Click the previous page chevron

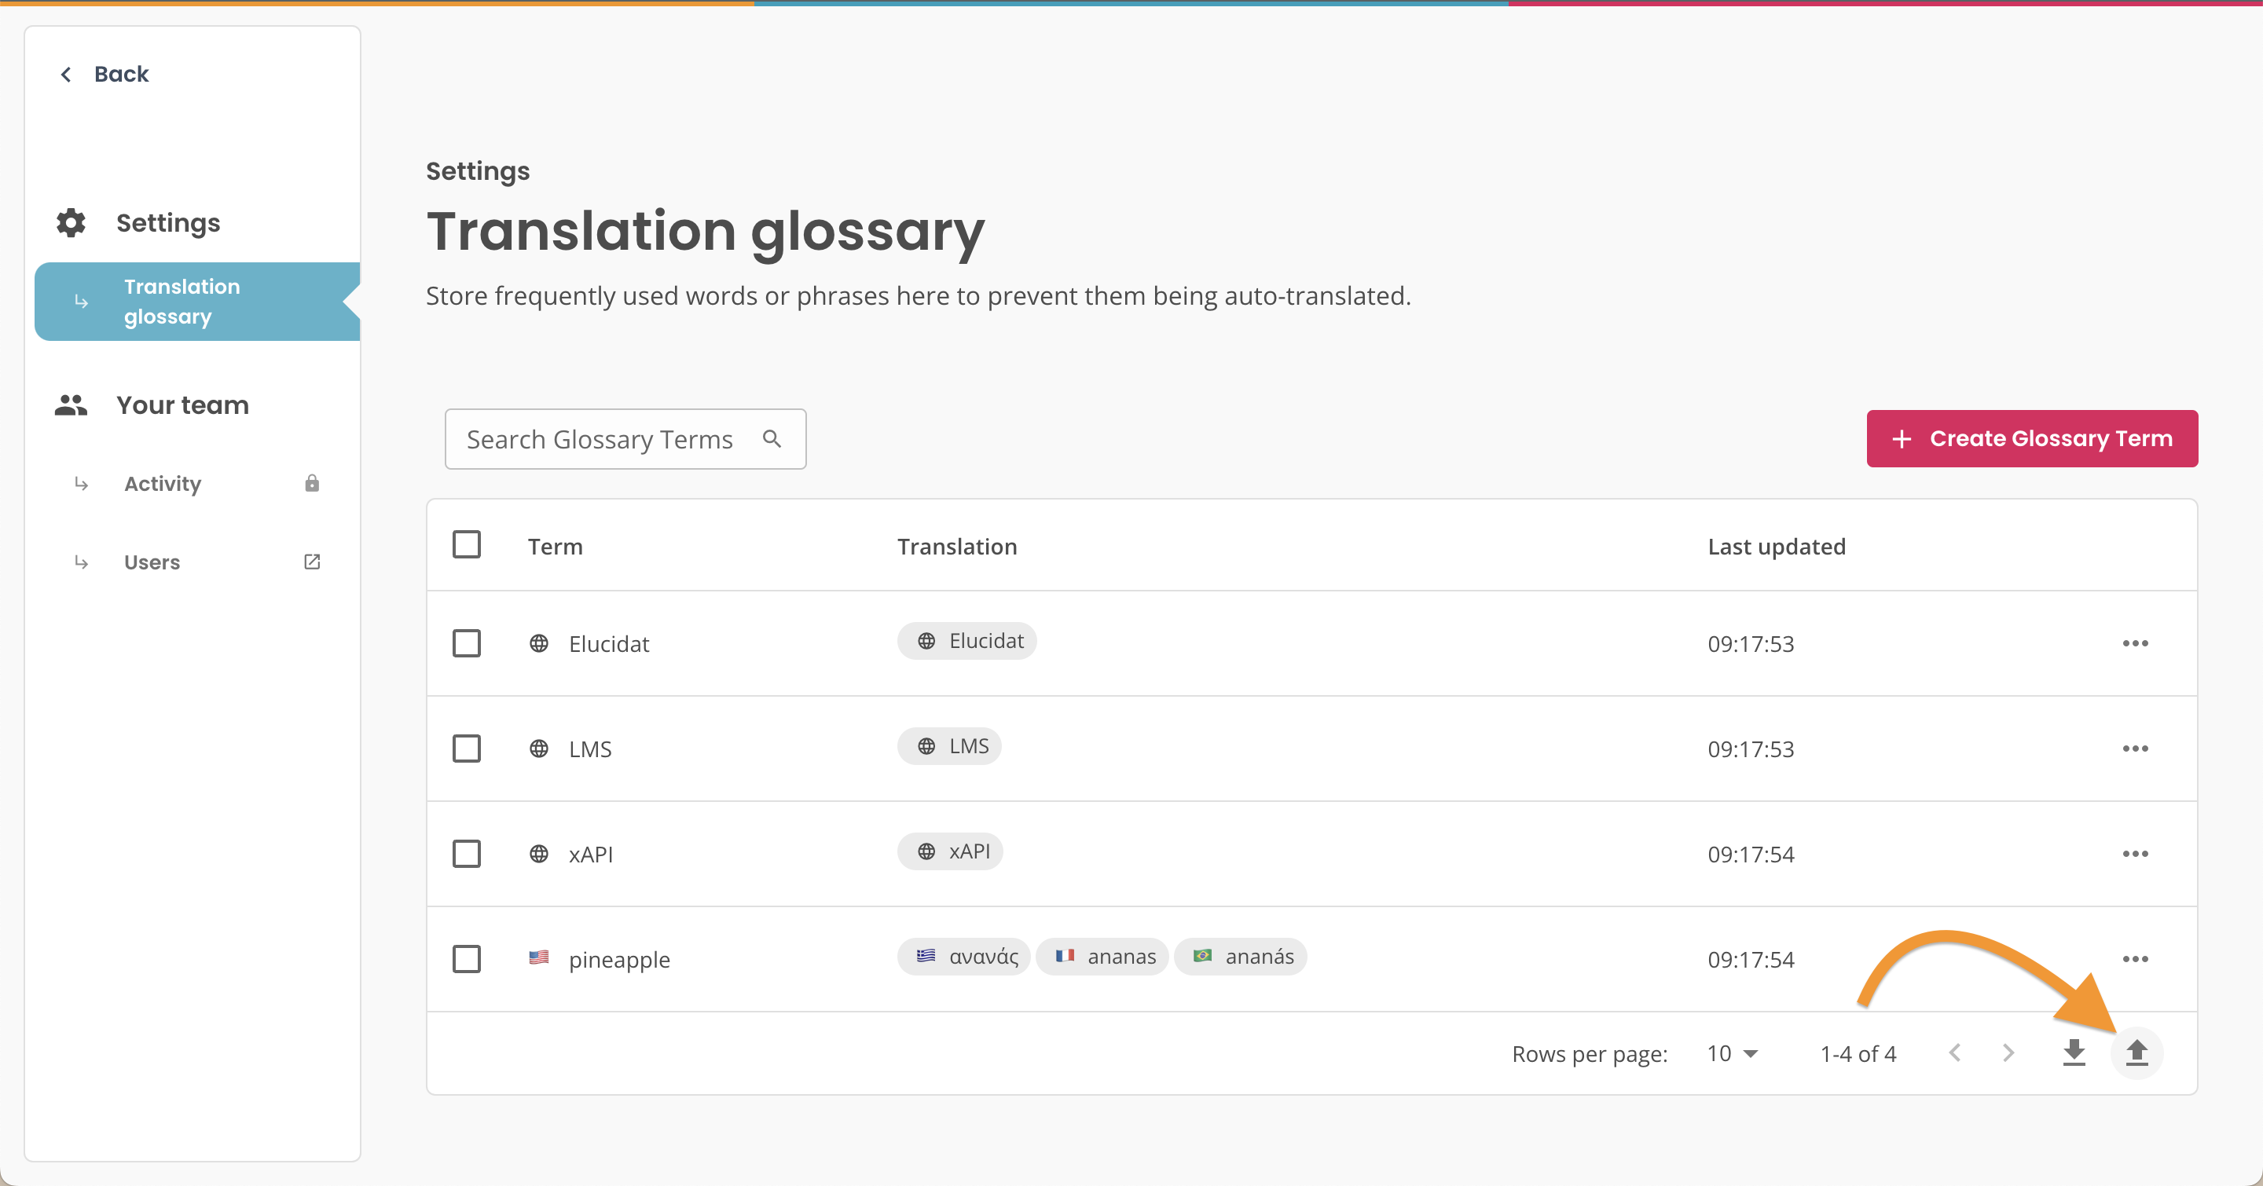[x=1953, y=1052]
